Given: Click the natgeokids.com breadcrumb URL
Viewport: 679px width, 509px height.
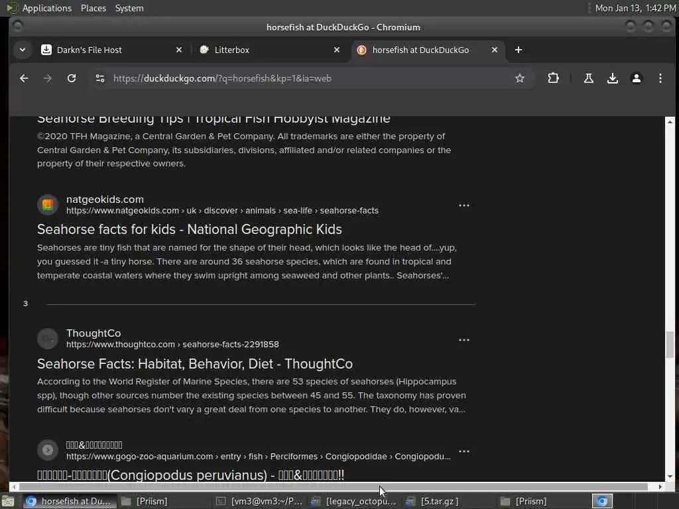Looking at the screenshot, I should (x=222, y=211).
